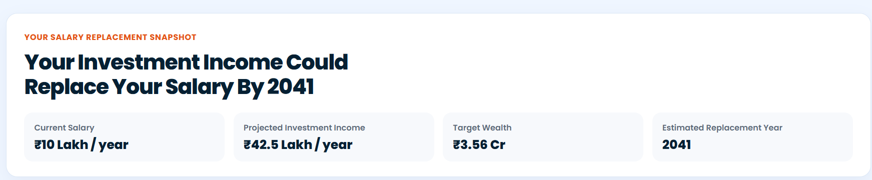Click the 'Your Investment Income Could' heading line

(x=186, y=62)
